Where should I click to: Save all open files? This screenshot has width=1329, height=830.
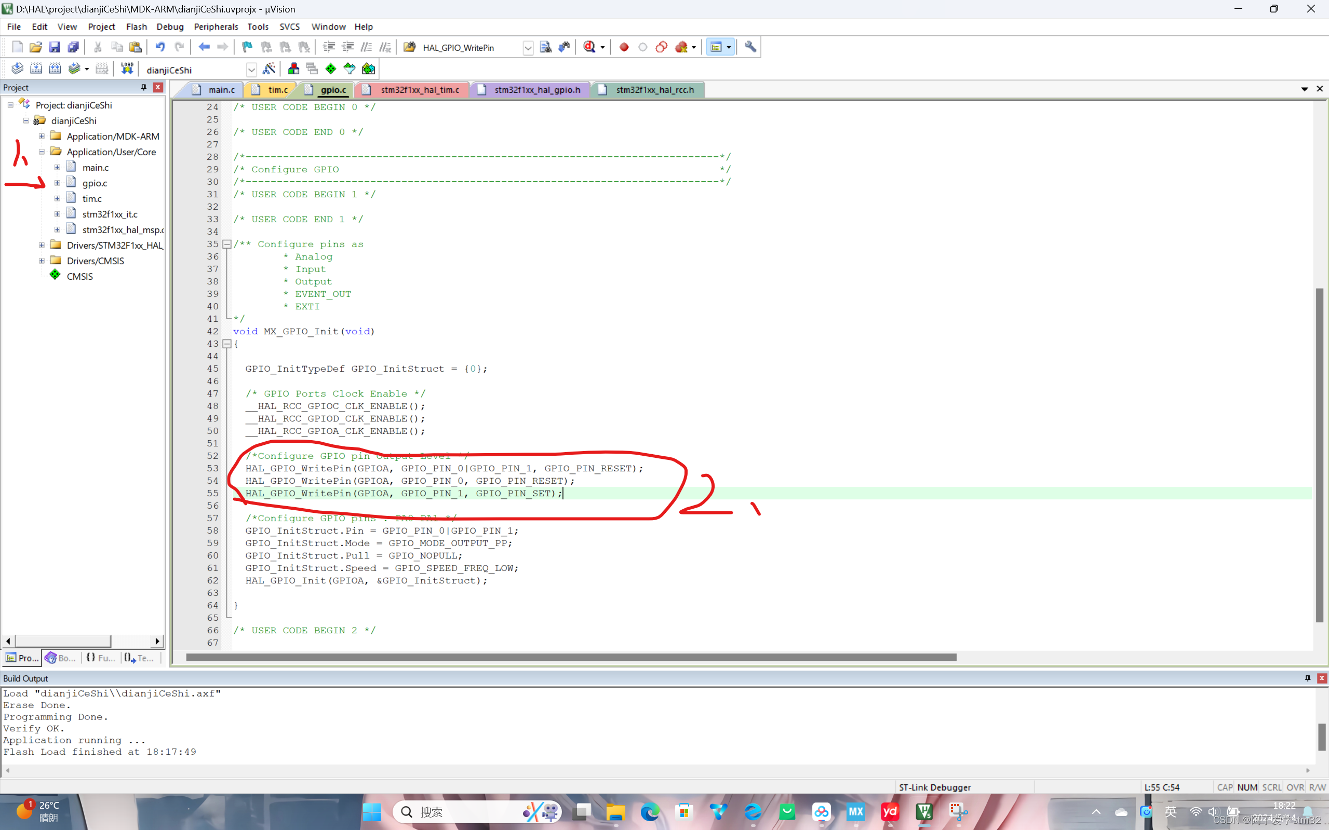pos(74,47)
